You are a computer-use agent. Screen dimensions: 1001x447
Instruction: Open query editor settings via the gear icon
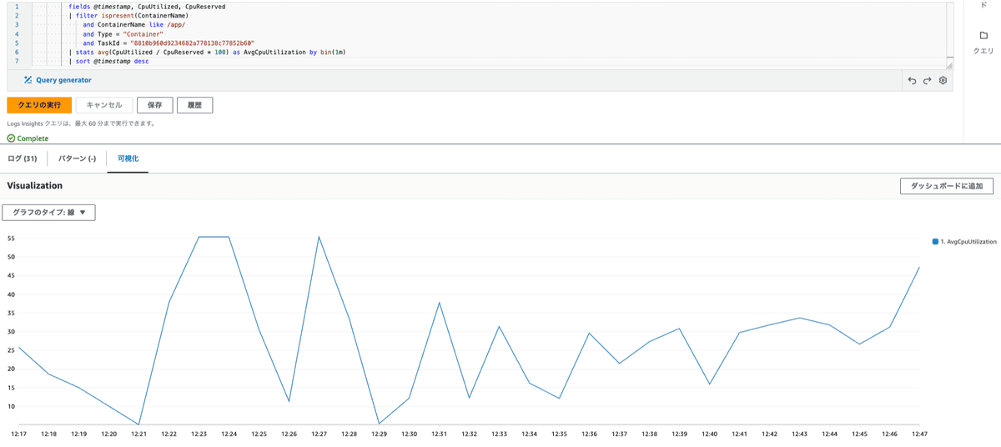(x=943, y=81)
